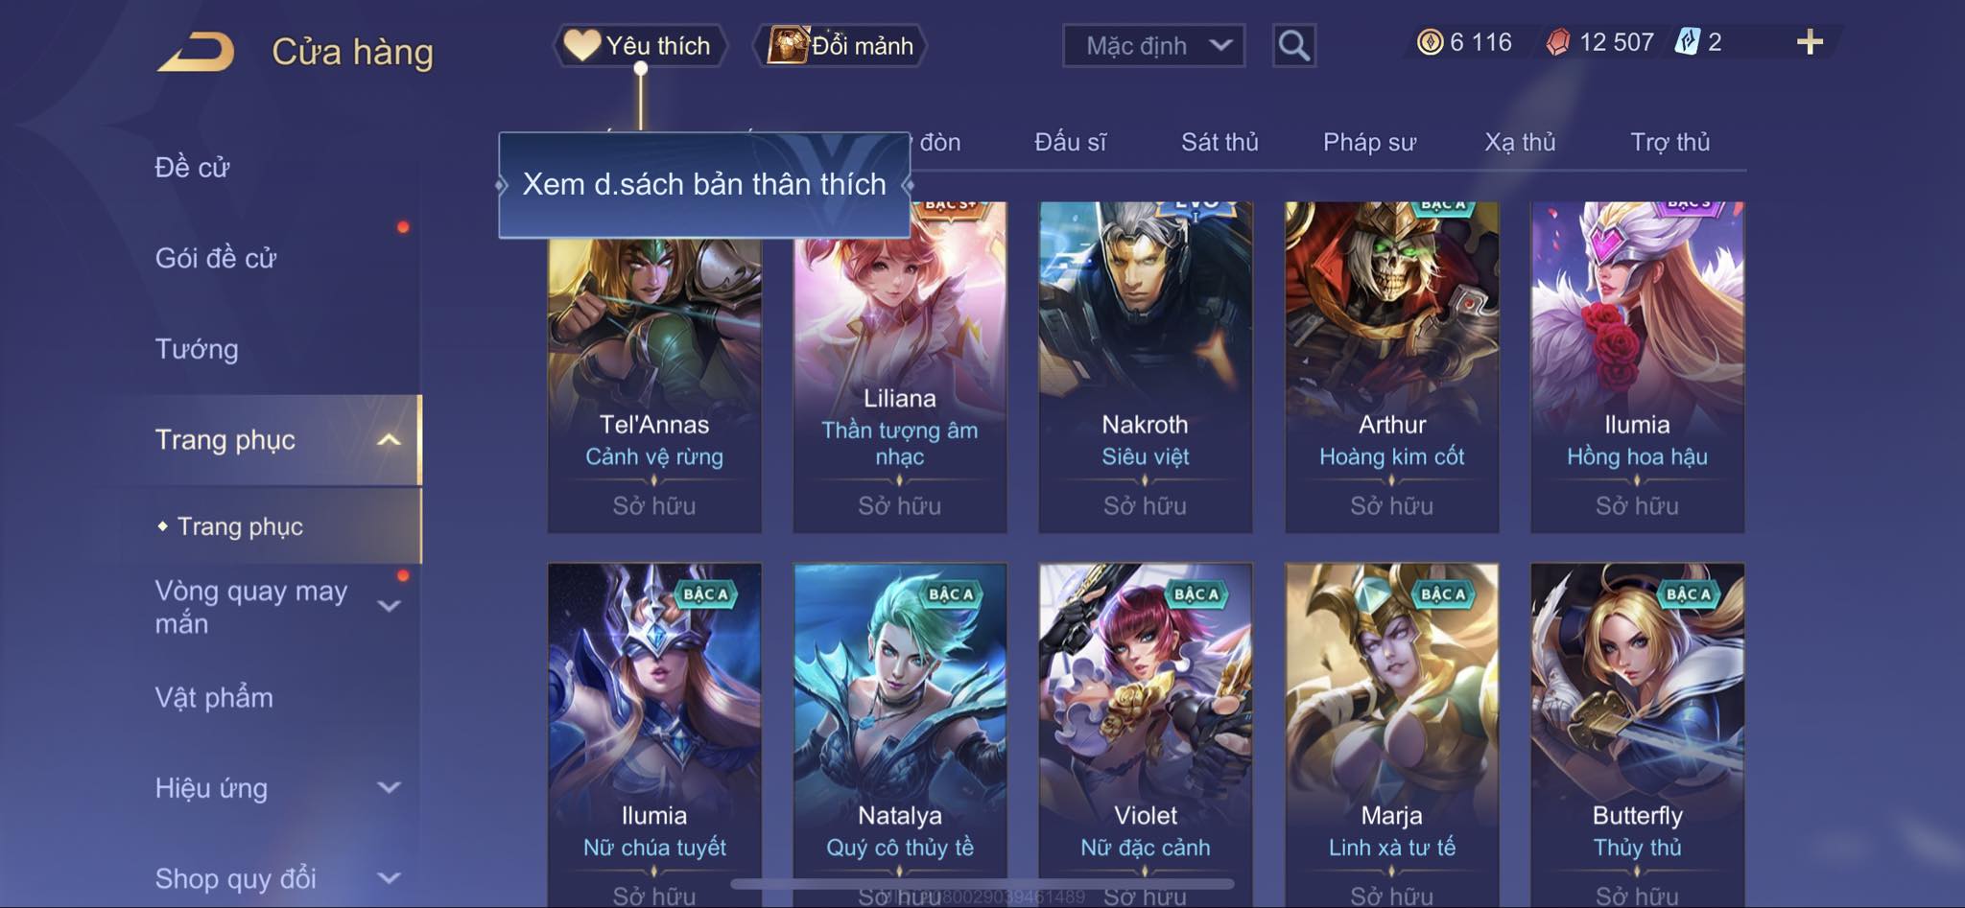Expand the Hiệu ứng sidebar section
Viewport: 1965px width, 908px height.
(389, 788)
